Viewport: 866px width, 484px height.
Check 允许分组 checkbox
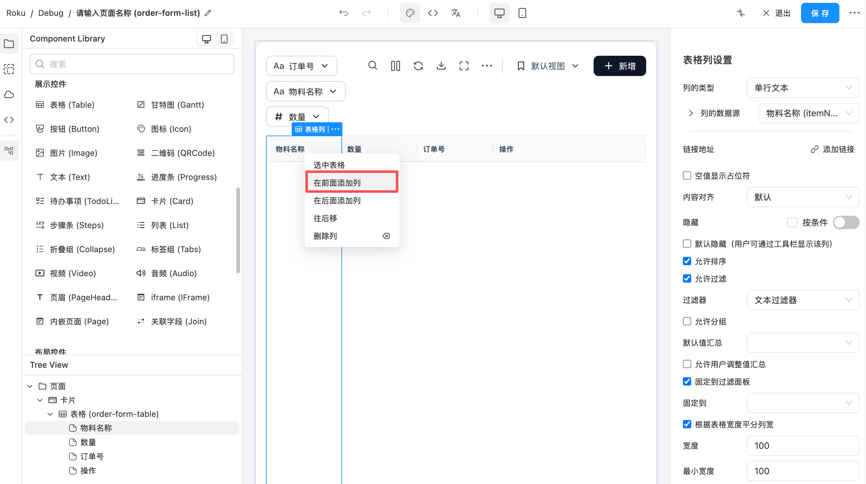click(687, 321)
